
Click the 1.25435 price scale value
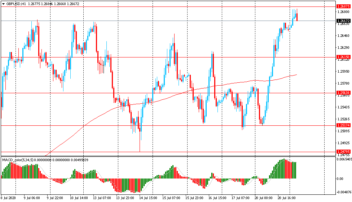343,107
